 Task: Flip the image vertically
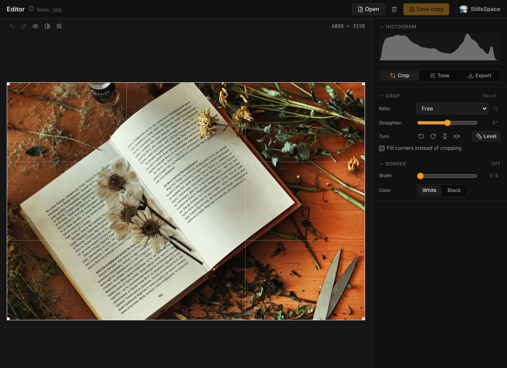click(x=445, y=136)
